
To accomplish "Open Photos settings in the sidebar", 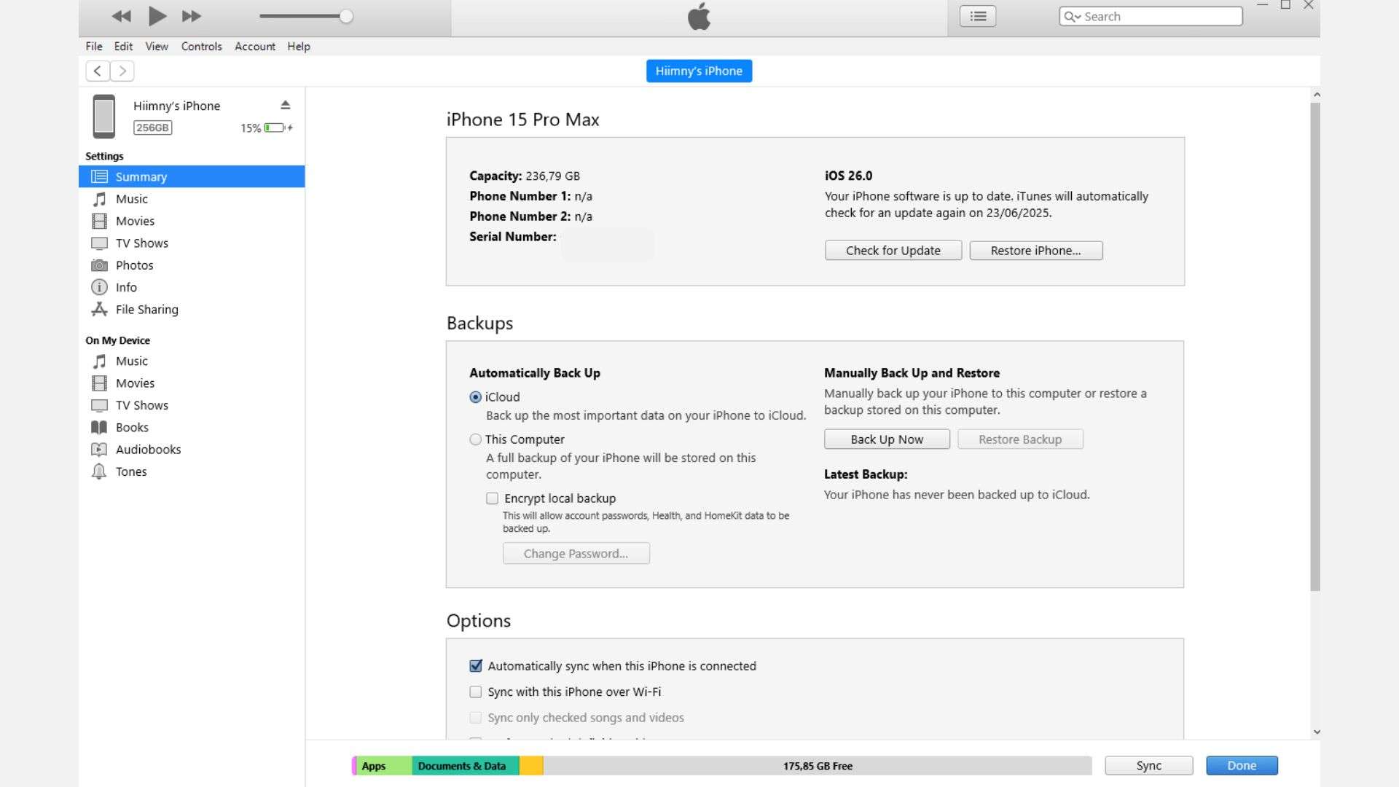I will (134, 265).
